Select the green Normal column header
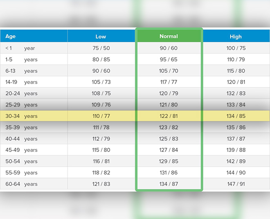The width and height of the screenshot is (270, 219). [169, 36]
